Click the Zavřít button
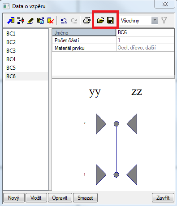177x206 pixels. (163, 198)
